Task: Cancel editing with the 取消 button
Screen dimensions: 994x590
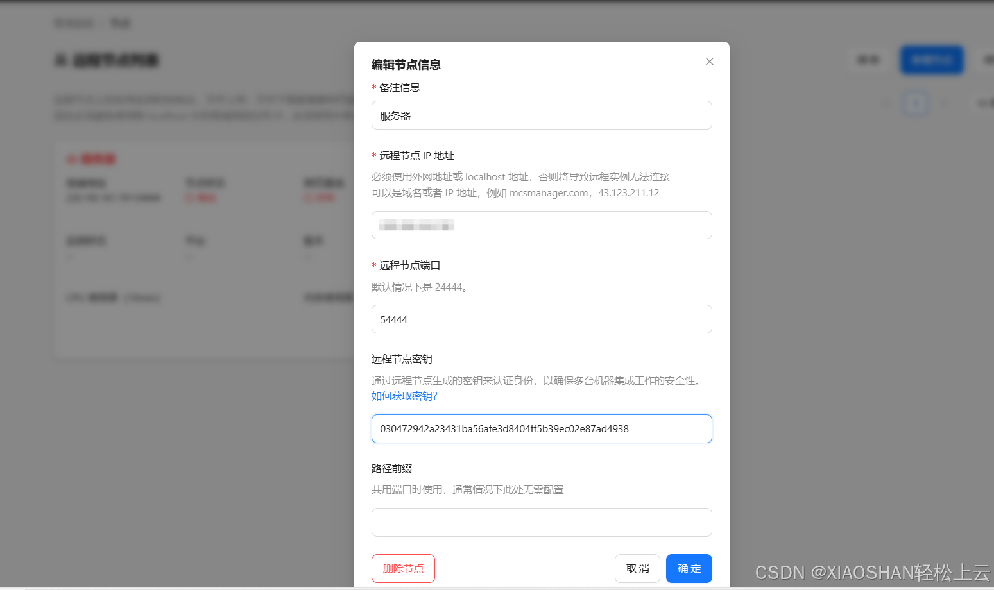Action: coord(637,568)
